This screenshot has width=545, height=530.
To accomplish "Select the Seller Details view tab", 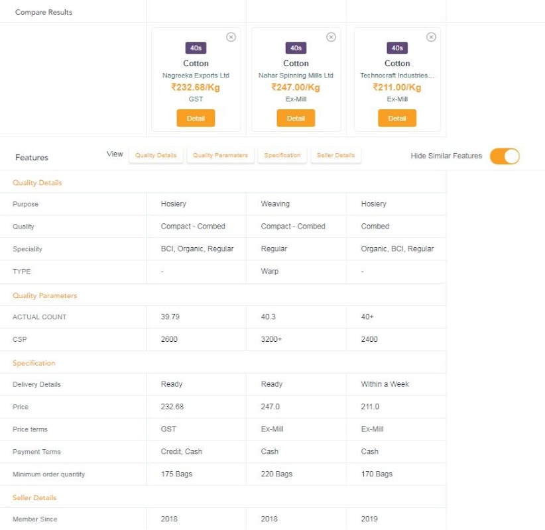I will 335,155.
